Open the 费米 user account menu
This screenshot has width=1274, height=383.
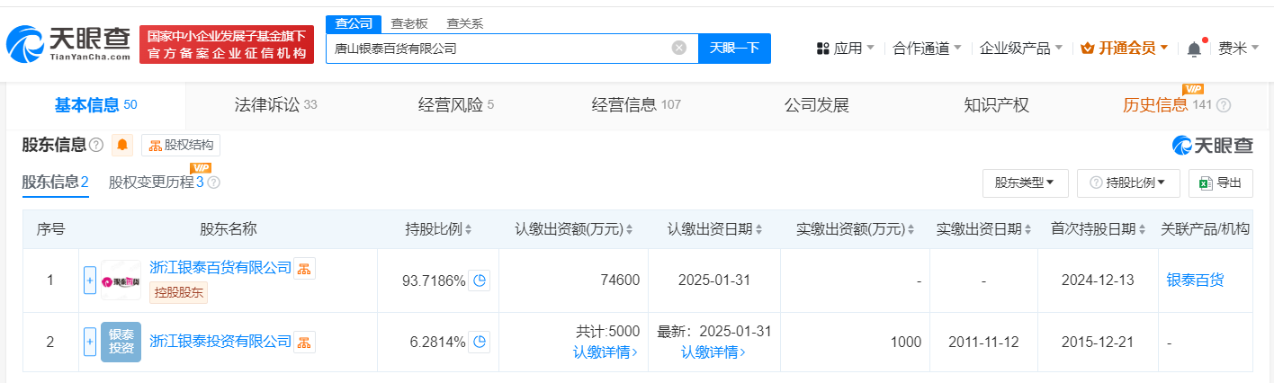click(x=1238, y=49)
